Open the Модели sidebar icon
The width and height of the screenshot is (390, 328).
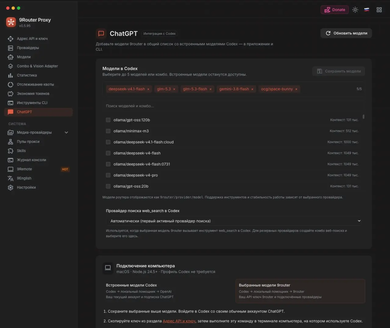pyautogui.click(x=11, y=57)
